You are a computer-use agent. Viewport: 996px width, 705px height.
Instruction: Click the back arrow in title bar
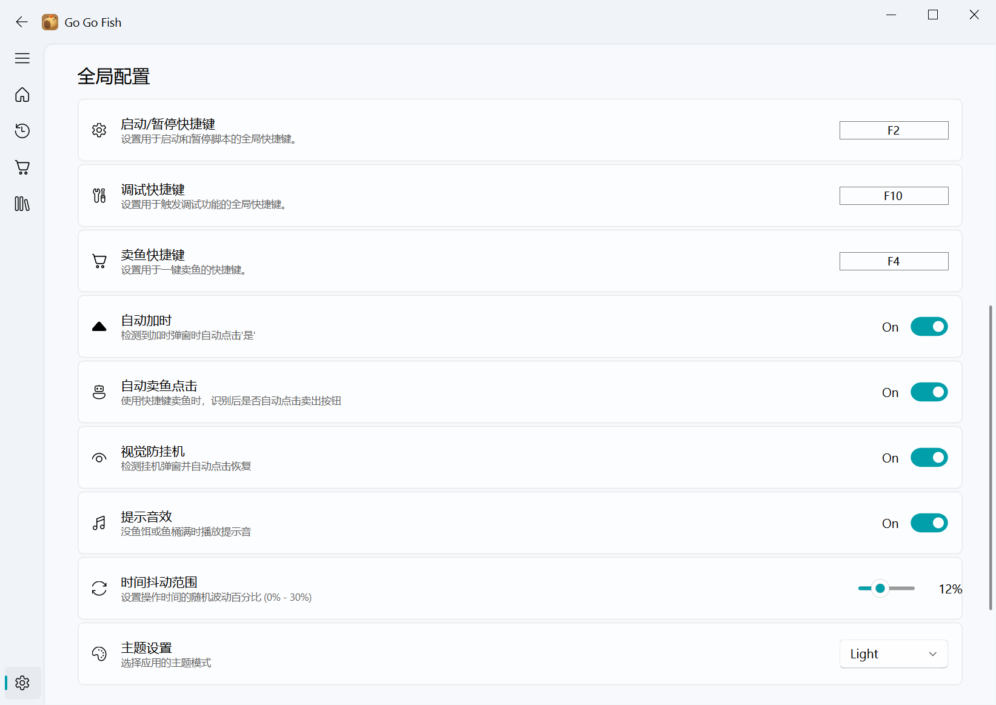point(22,22)
